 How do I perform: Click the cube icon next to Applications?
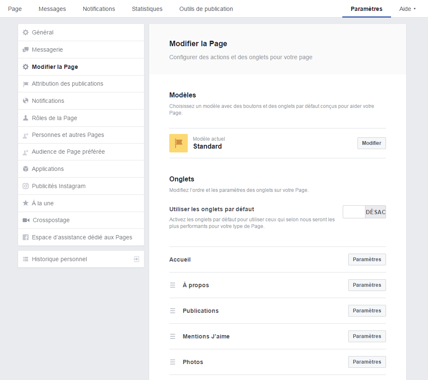[x=26, y=169]
